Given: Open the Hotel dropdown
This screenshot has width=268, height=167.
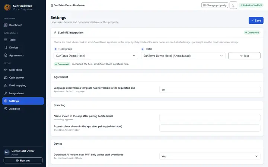Looking at the screenshot, I should coord(183,56).
